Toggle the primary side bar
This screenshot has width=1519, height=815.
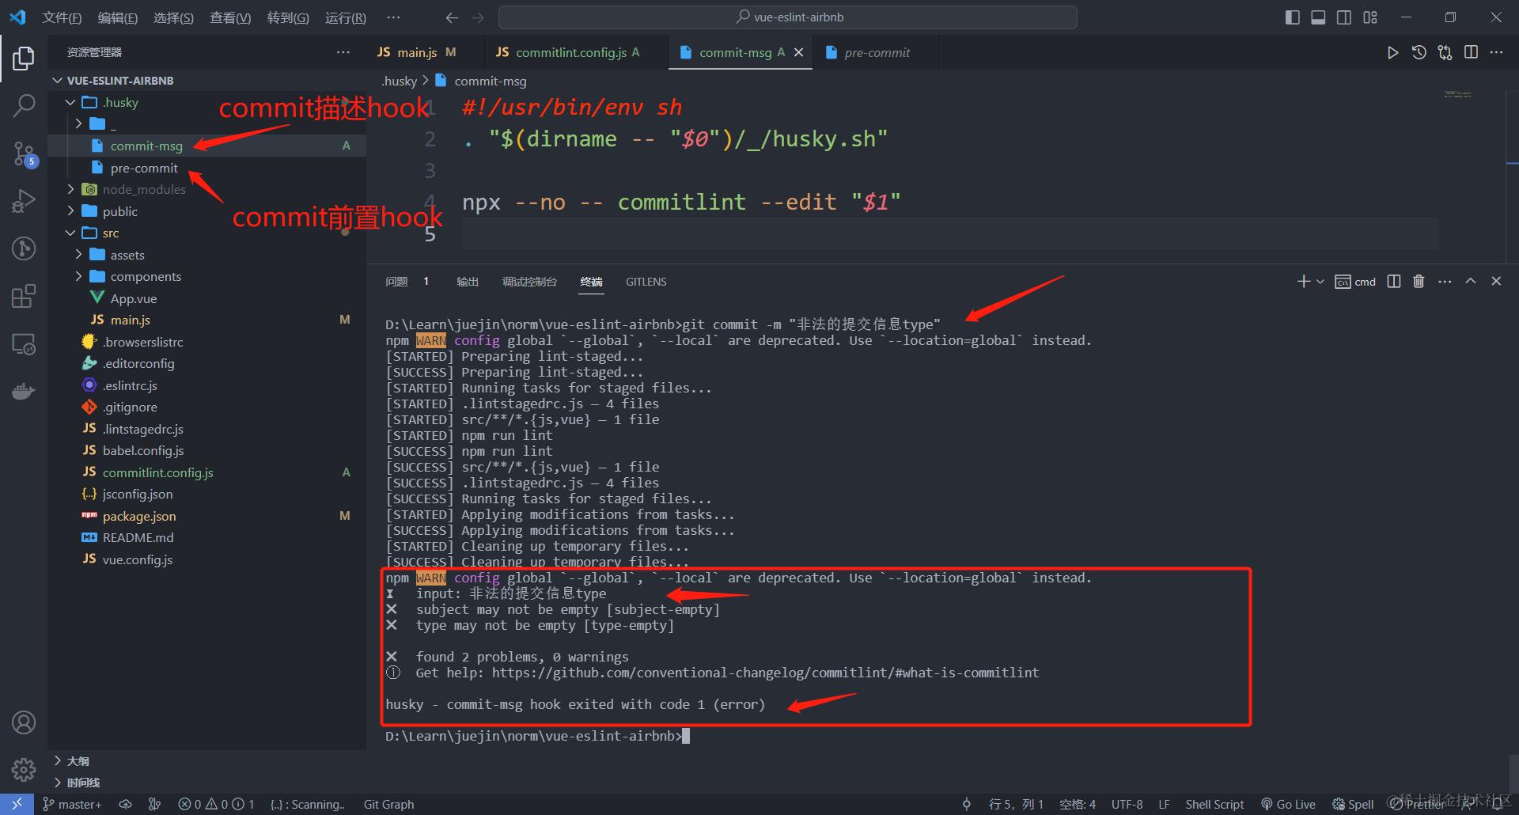(1293, 17)
